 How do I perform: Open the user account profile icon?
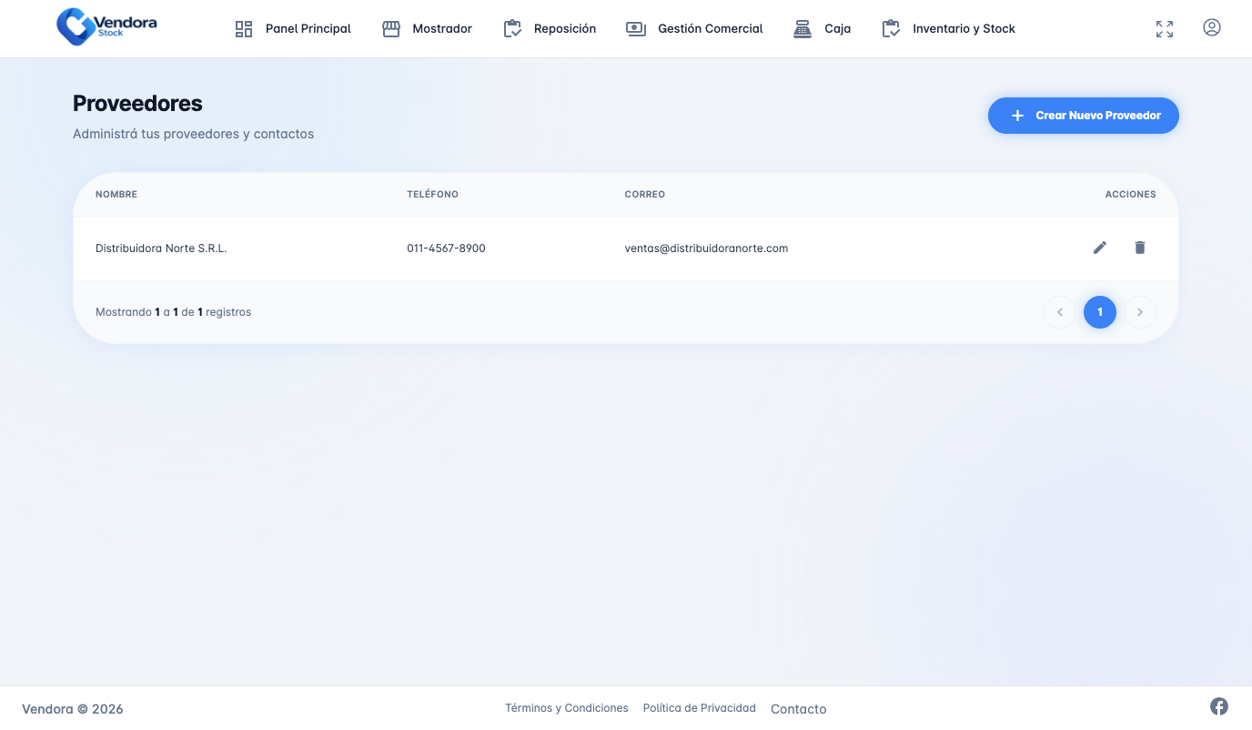click(x=1212, y=27)
